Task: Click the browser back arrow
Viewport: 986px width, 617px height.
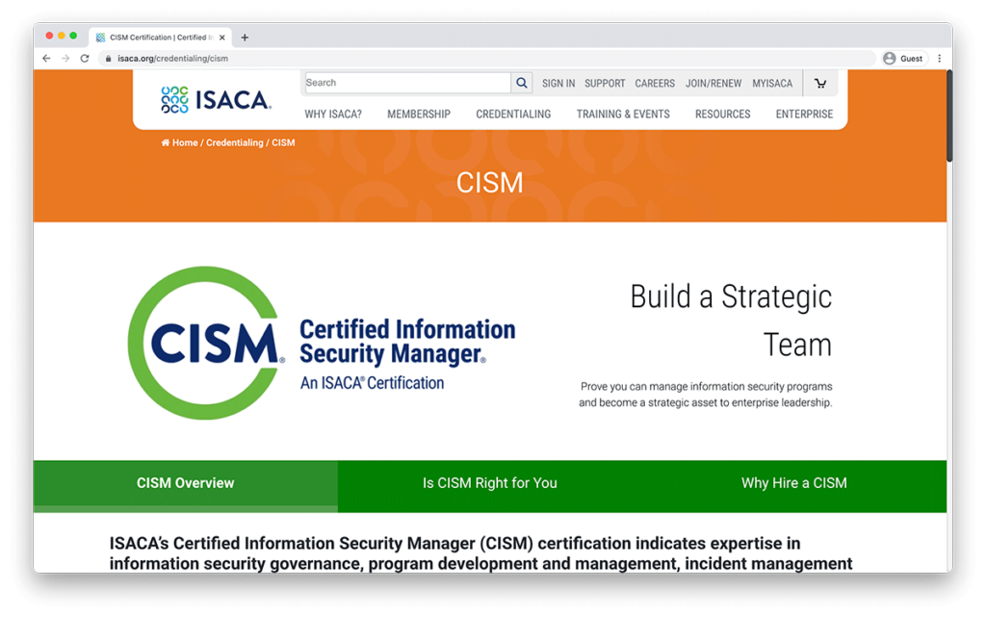Action: [46, 59]
